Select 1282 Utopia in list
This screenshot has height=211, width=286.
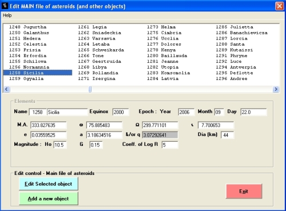pos(163,67)
